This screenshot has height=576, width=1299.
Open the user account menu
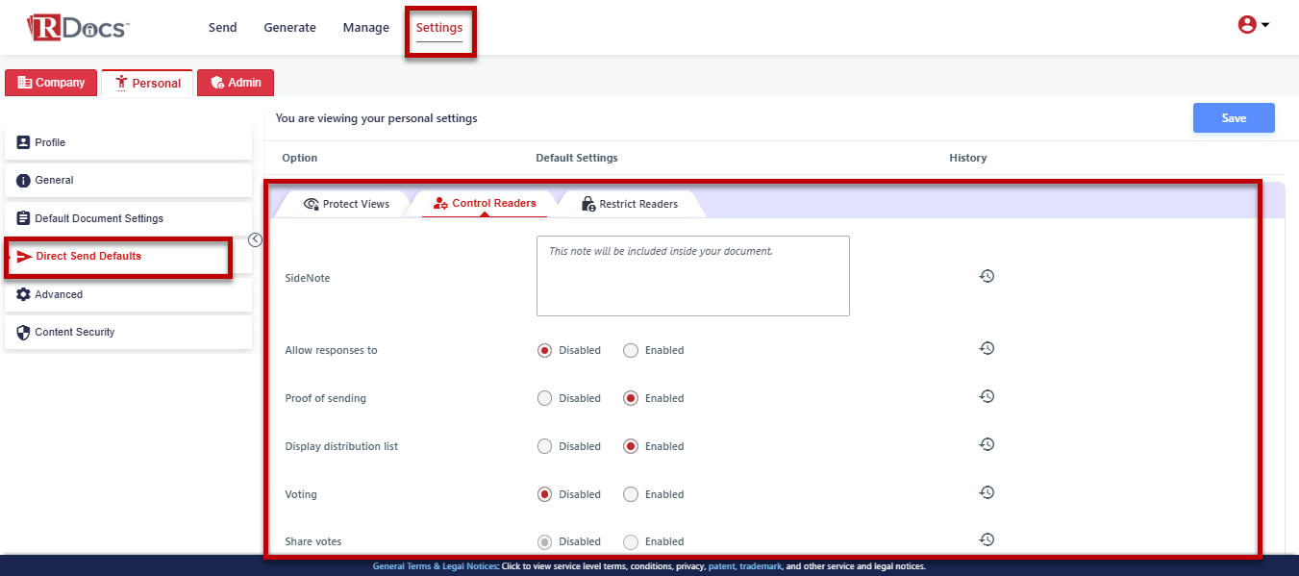point(1253,26)
